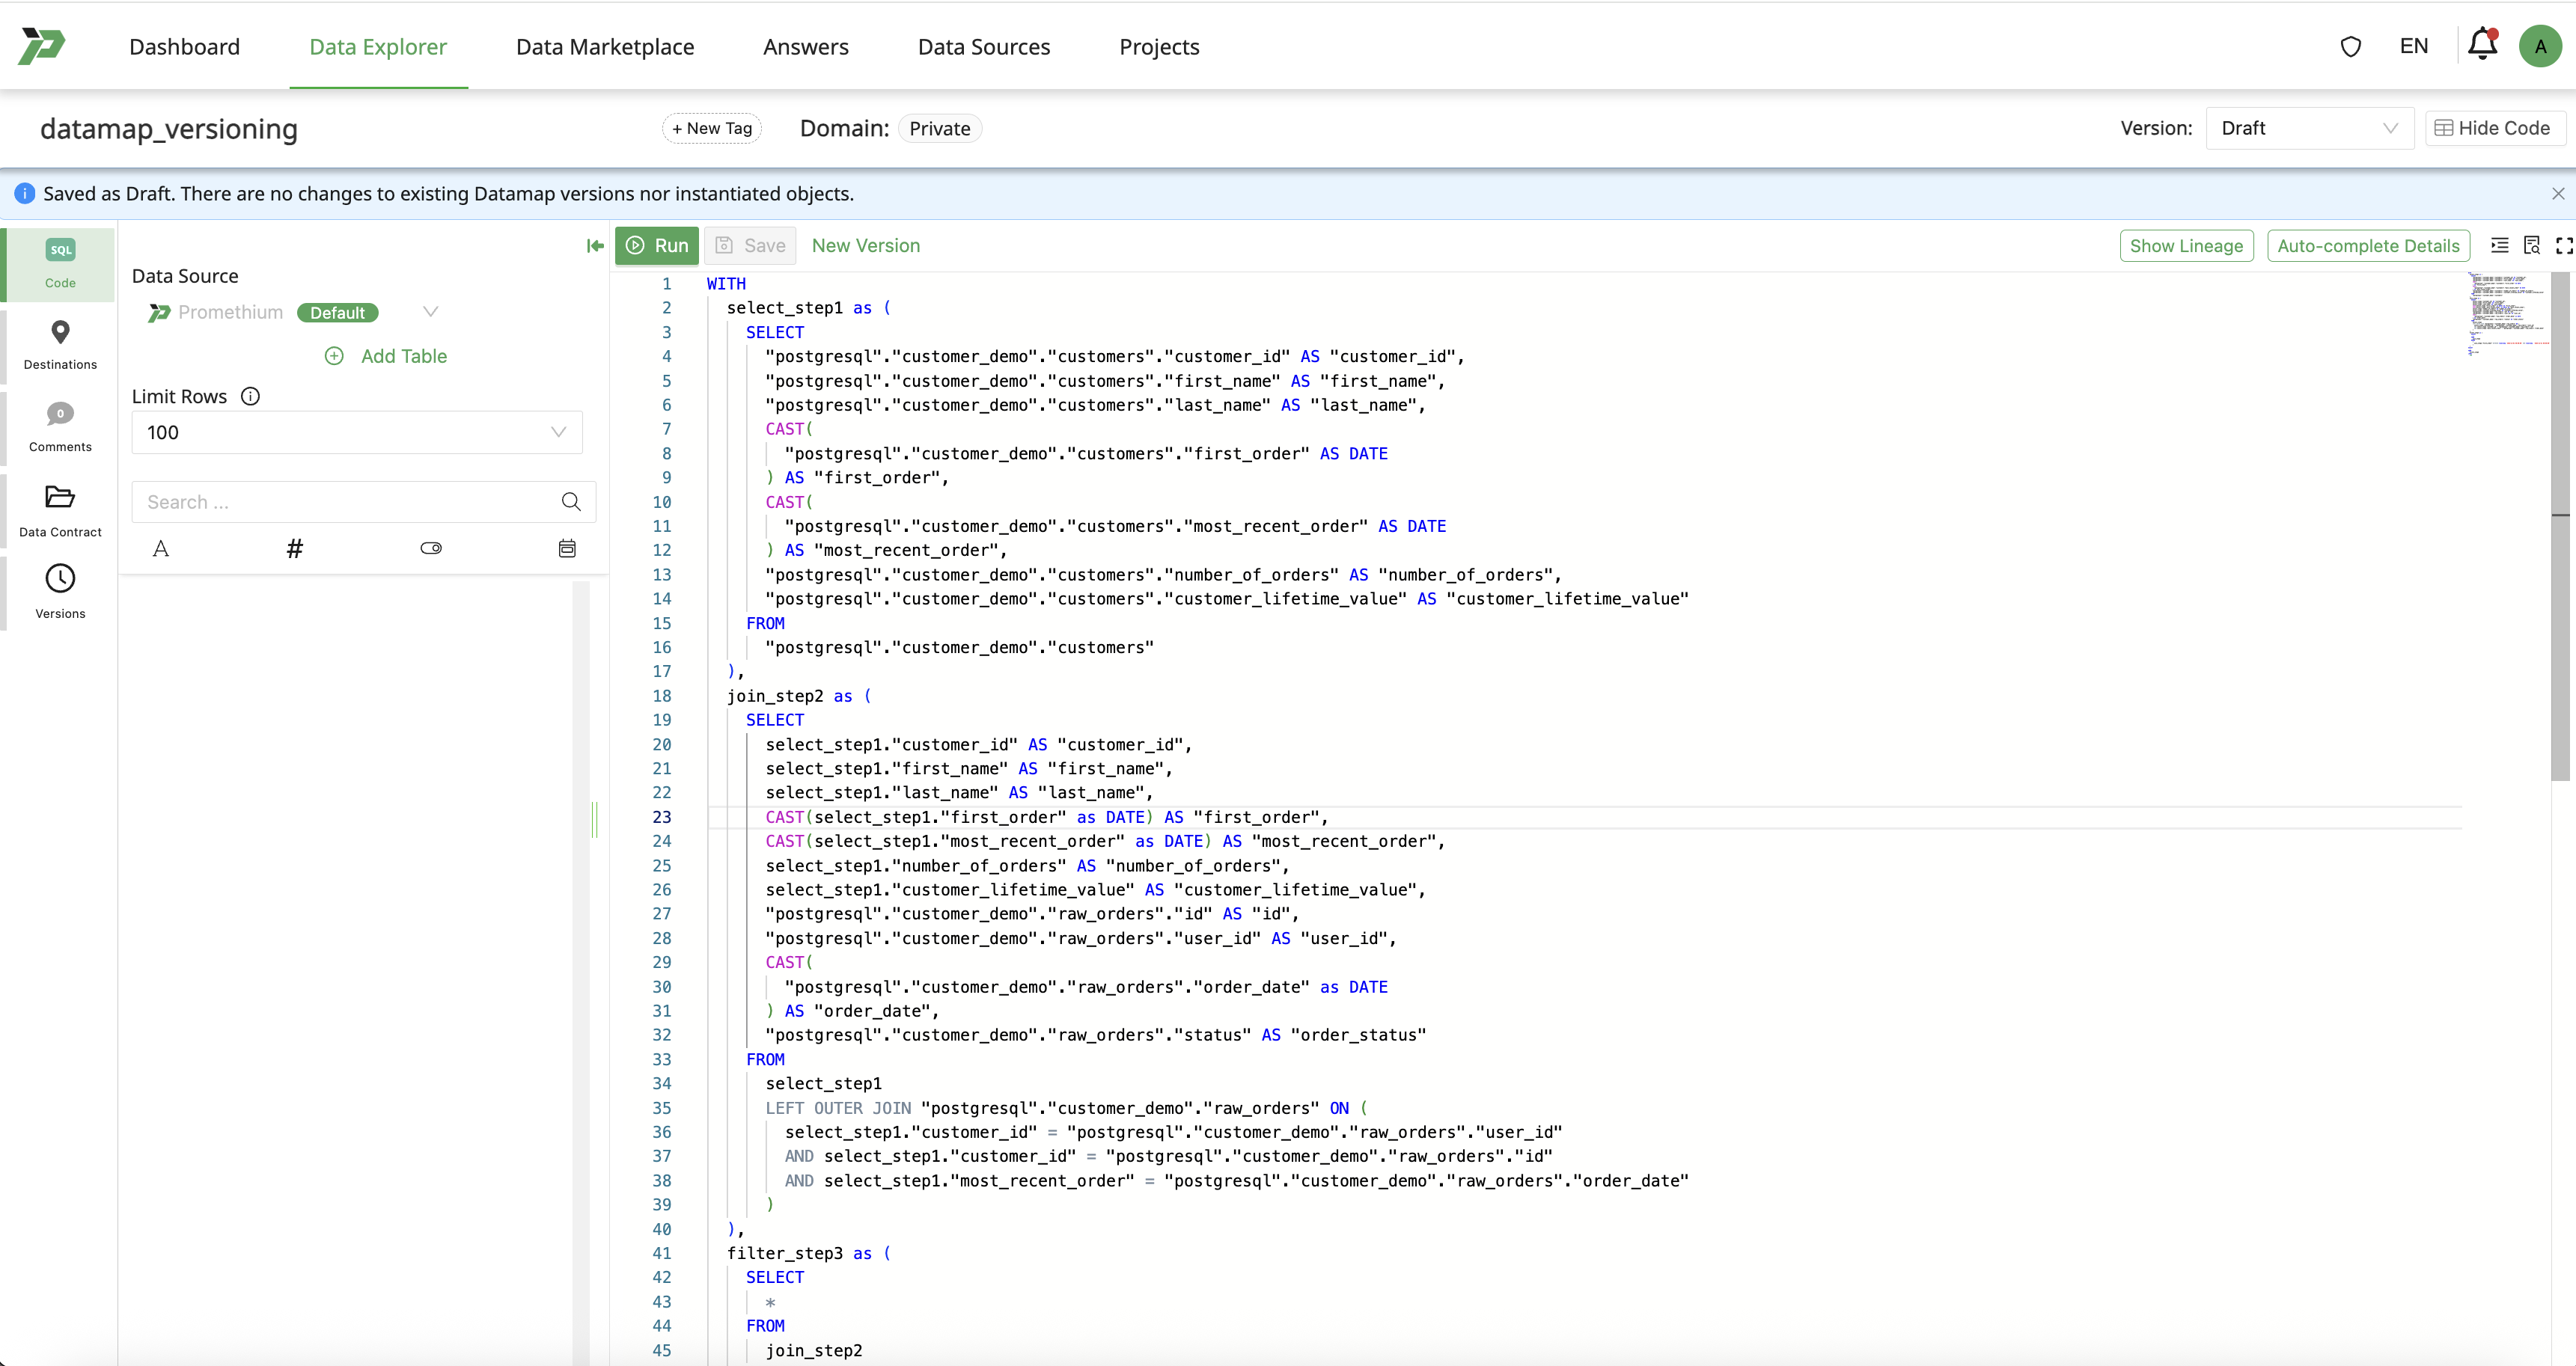The height and width of the screenshot is (1366, 2576).
Task: Click the shield icon in header
Action: point(2351,47)
